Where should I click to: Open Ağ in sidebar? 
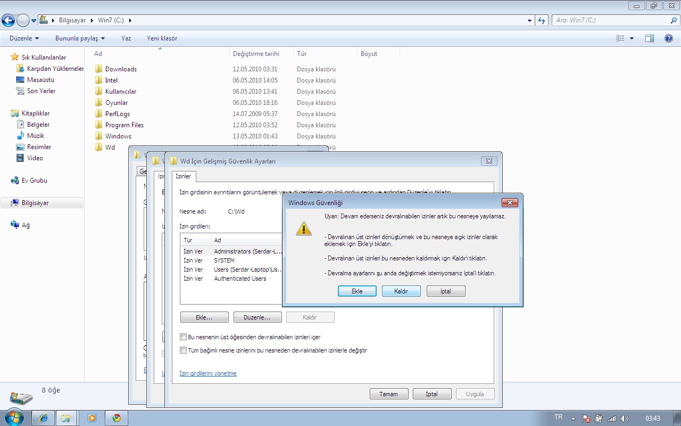point(26,225)
